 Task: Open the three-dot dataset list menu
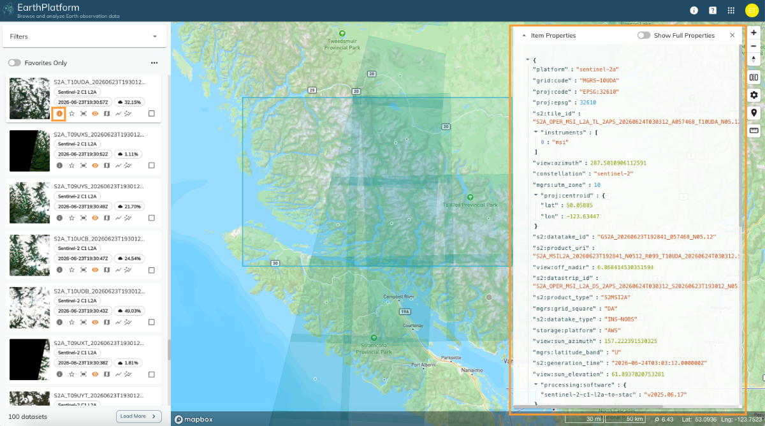click(x=154, y=63)
